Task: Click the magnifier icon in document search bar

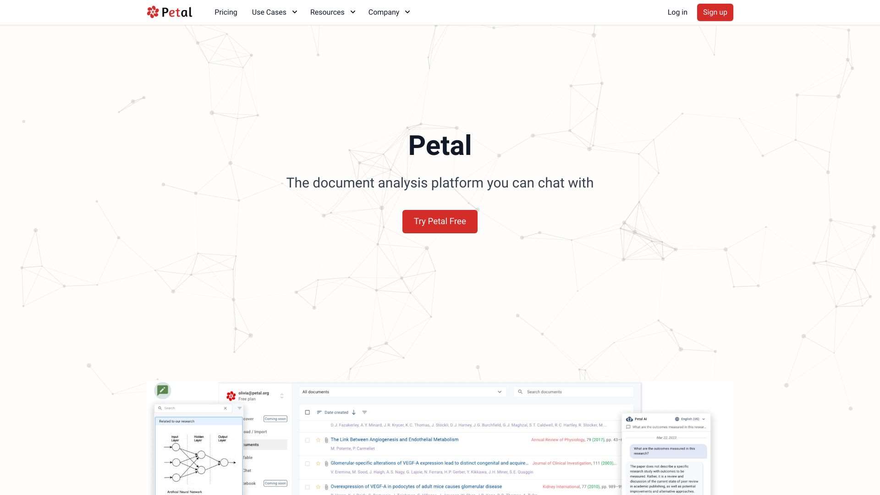Action: pos(521,392)
